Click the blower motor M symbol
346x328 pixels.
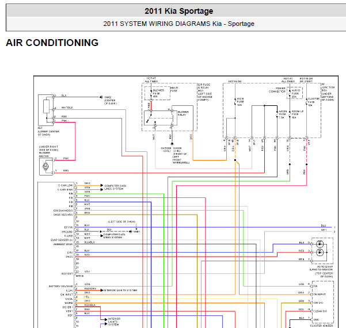point(45,166)
